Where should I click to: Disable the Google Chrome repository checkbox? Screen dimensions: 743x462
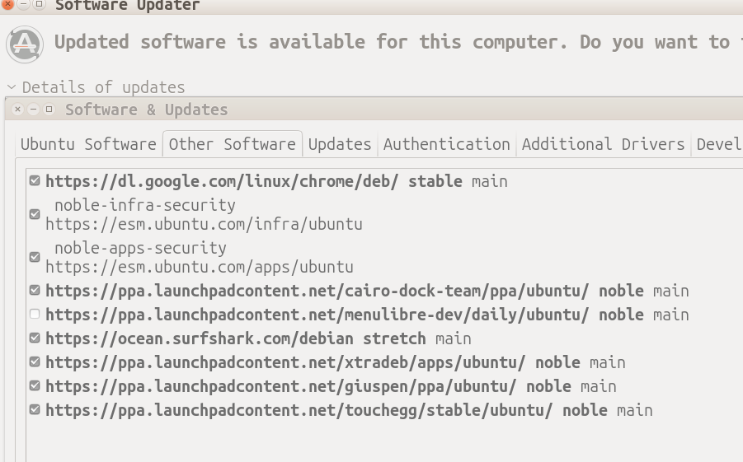coord(35,180)
